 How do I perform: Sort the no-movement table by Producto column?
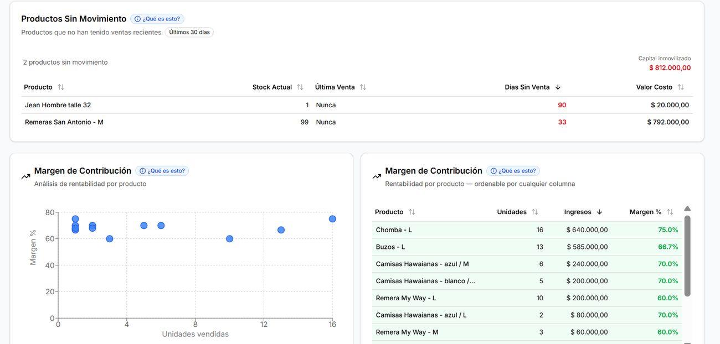tap(61, 87)
